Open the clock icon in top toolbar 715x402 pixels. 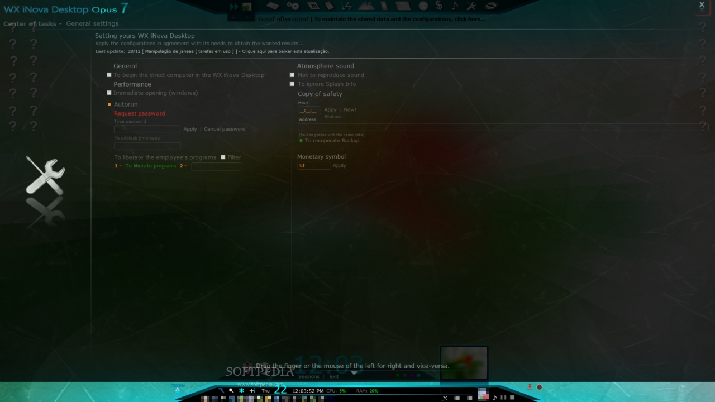[423, 6]
